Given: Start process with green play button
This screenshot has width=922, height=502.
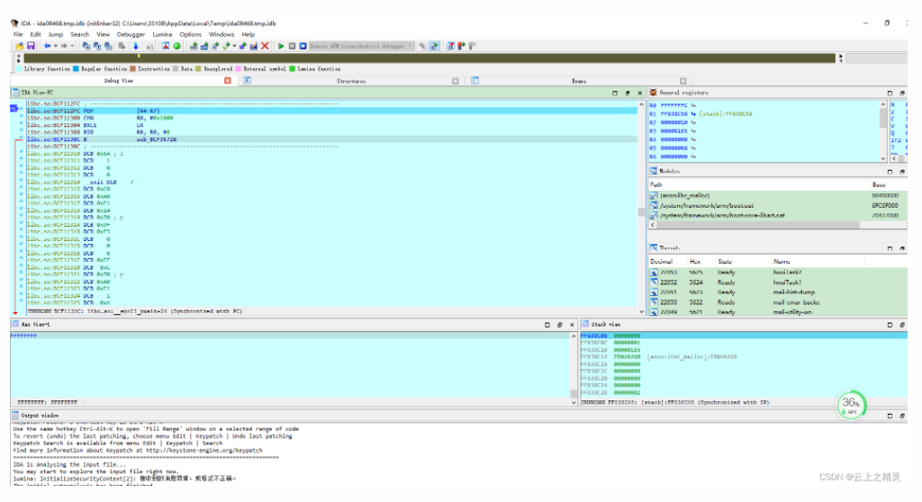Looking at the screenshot, I should (281, 46).
